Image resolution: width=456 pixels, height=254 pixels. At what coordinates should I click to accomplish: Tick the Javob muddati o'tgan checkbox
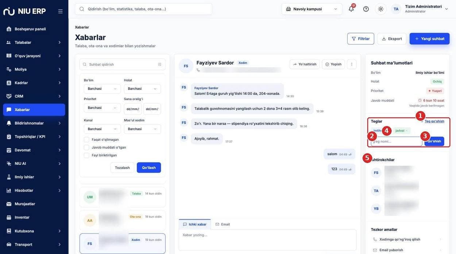pyautogui.click(x=86, y=147)
